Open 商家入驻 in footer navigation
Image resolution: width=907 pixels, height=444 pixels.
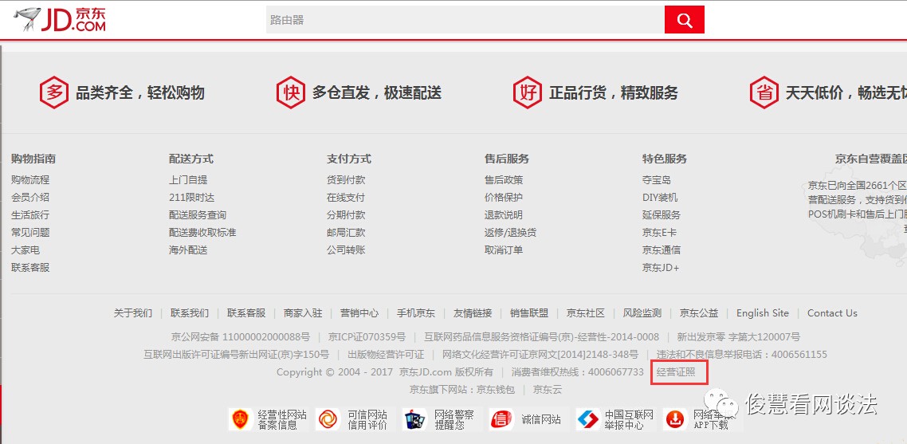[303, 313]
